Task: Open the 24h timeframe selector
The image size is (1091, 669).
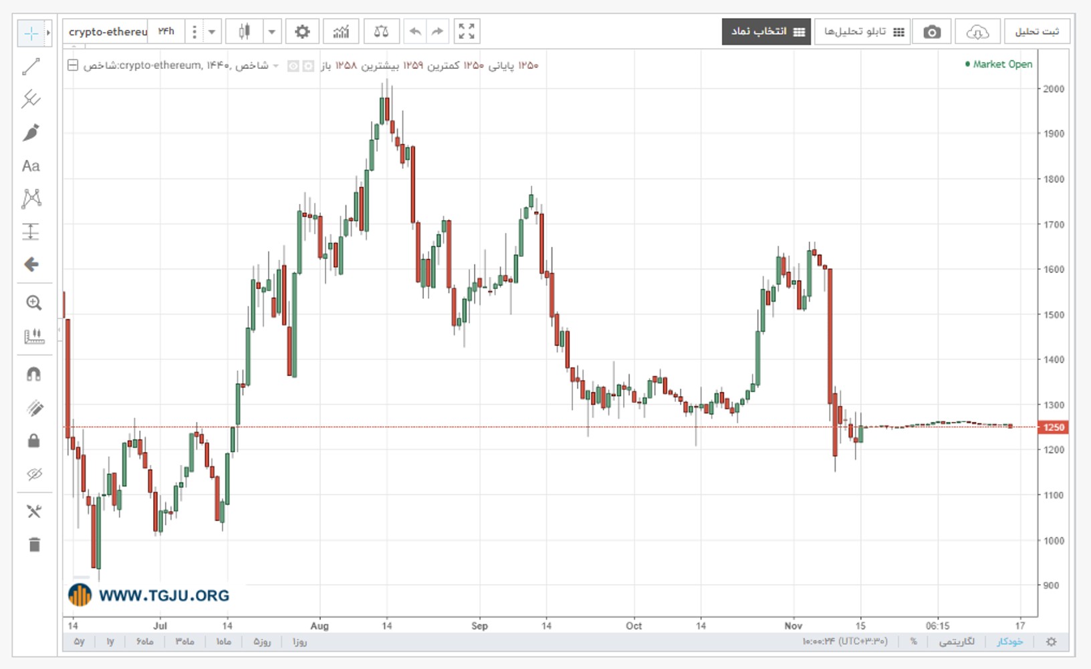Action: click(x=166, y=31)
